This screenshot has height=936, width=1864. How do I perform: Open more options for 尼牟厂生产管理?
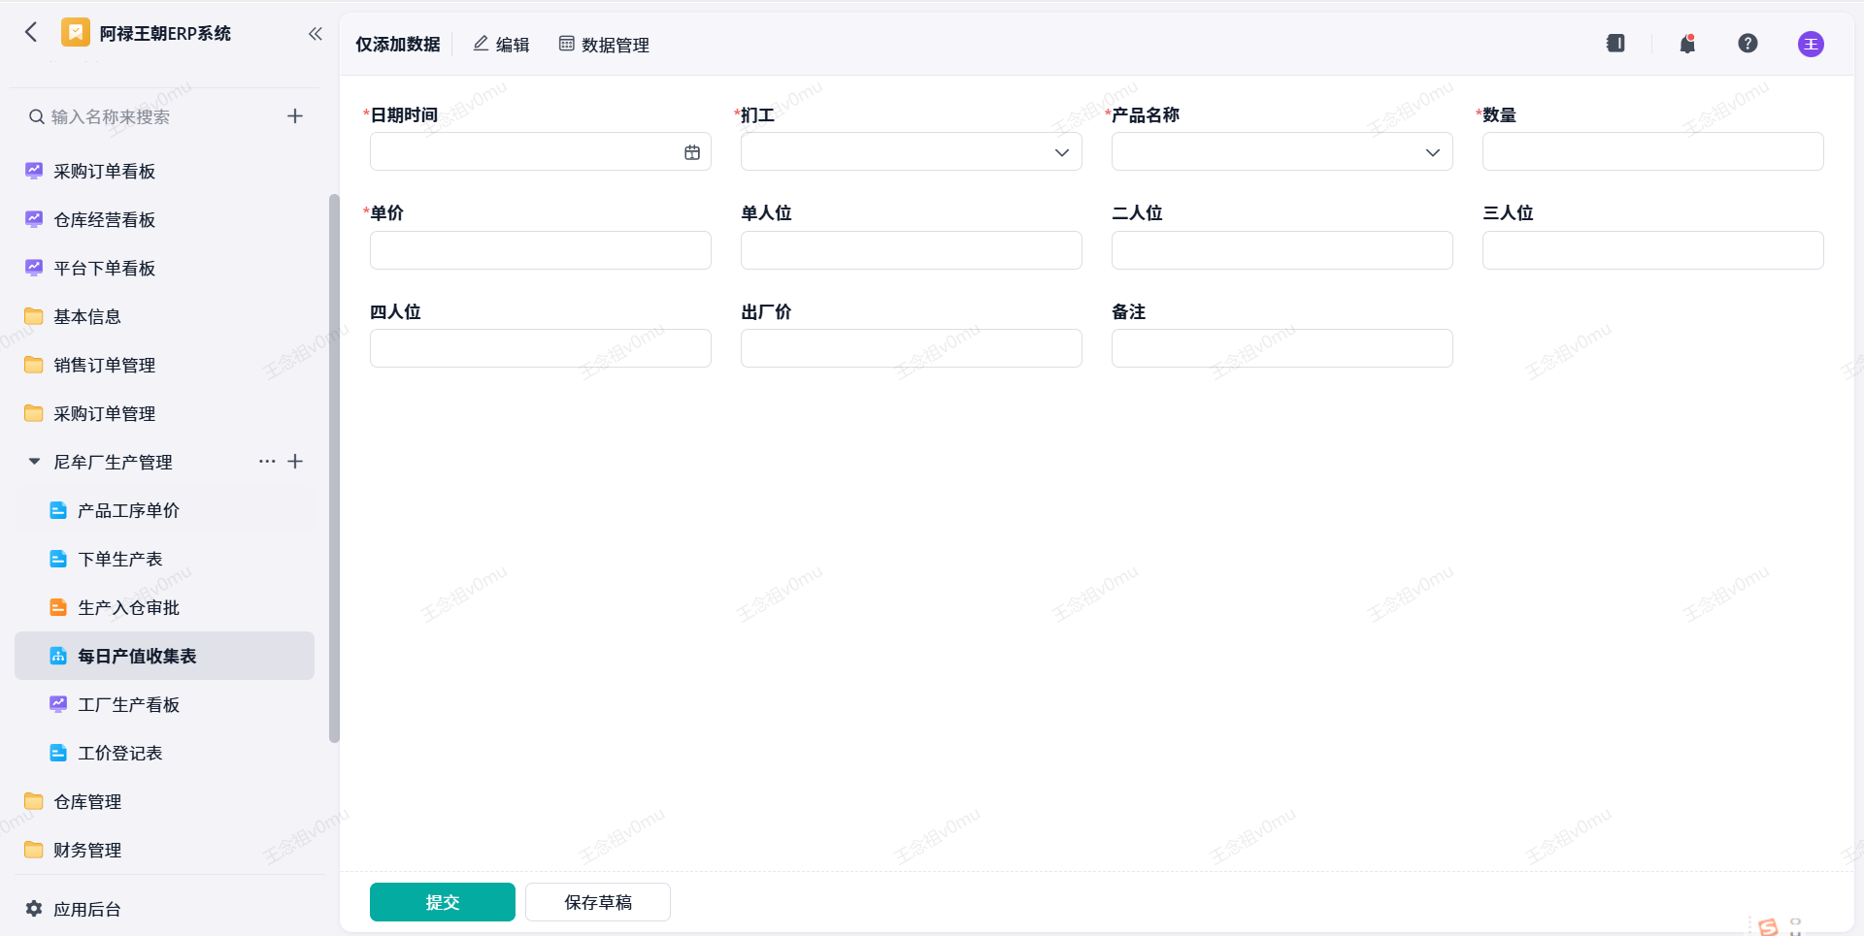[x=267, y=462]
